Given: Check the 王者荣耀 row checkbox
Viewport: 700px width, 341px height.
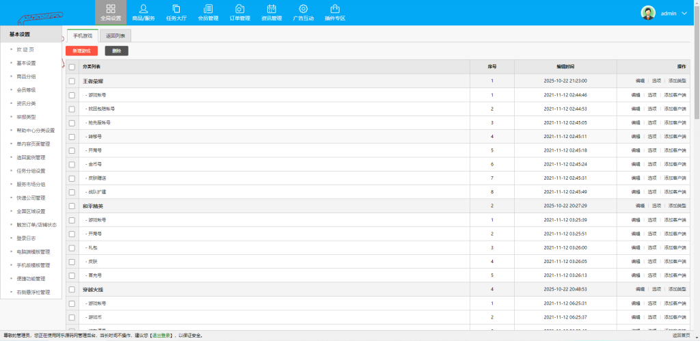Looking at the screenshot, I should tap(72, 81).
